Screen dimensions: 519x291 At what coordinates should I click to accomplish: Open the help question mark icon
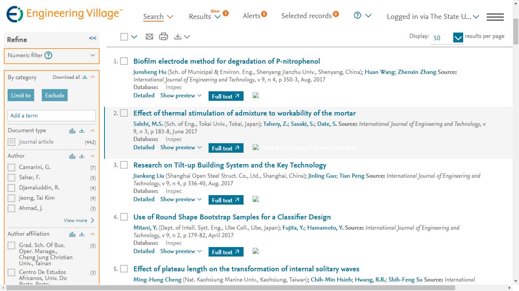[x=357, y=16]
